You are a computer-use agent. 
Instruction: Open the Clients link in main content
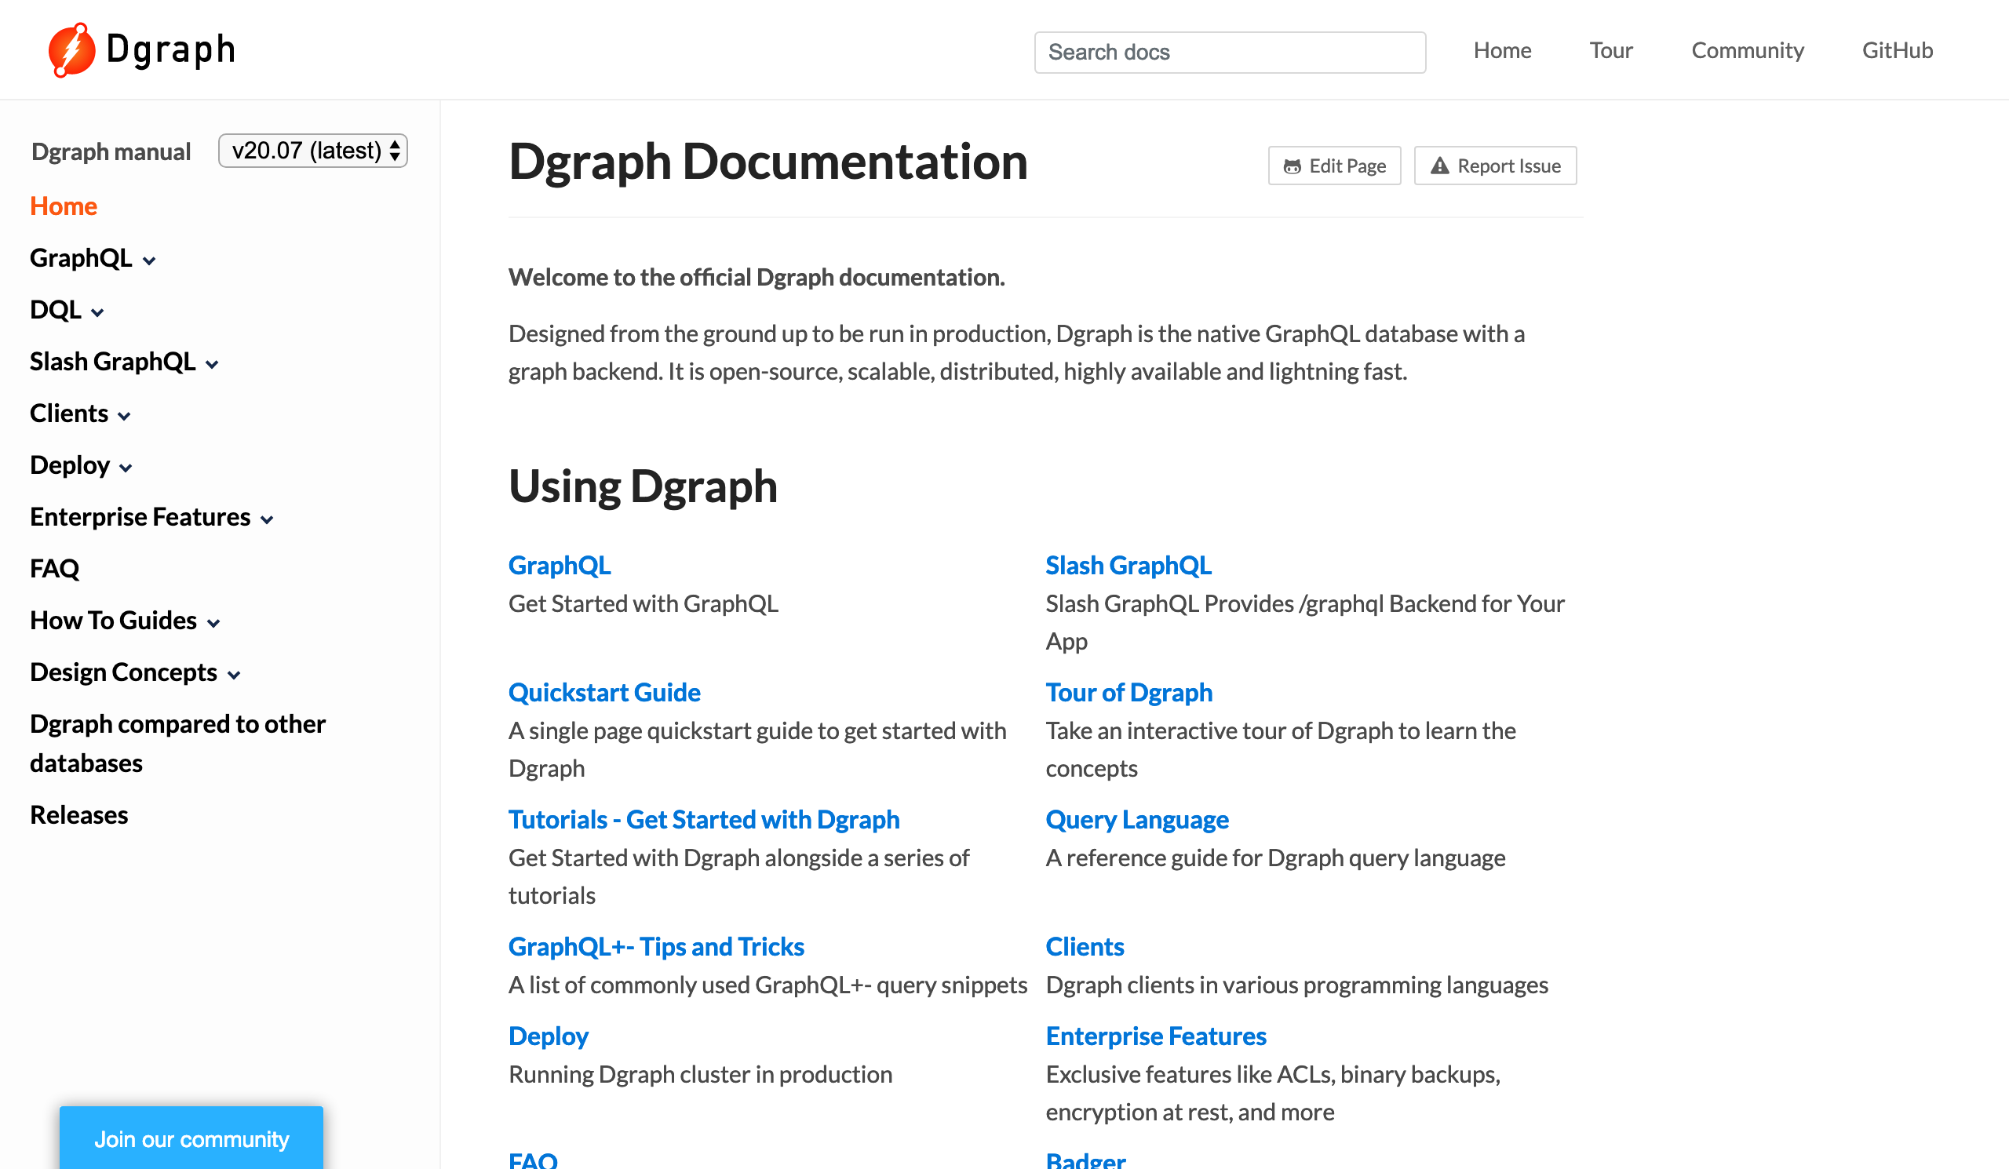pyautogui.click(x=1085, y=947)
